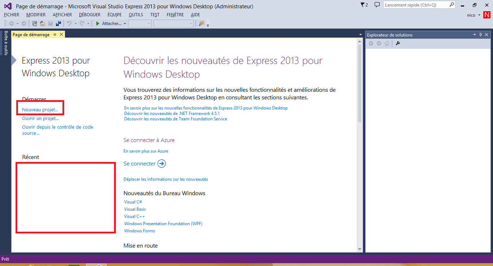
Task: Open the document tabs list dropdown
Action: coord(361,35)
